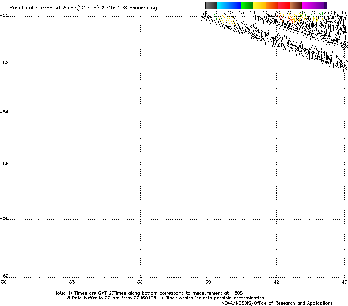This screenshot has height=306, width=348.
Task: Click the magenta-purple 40-50 knots color swatch
Action: tap(315, 6)
